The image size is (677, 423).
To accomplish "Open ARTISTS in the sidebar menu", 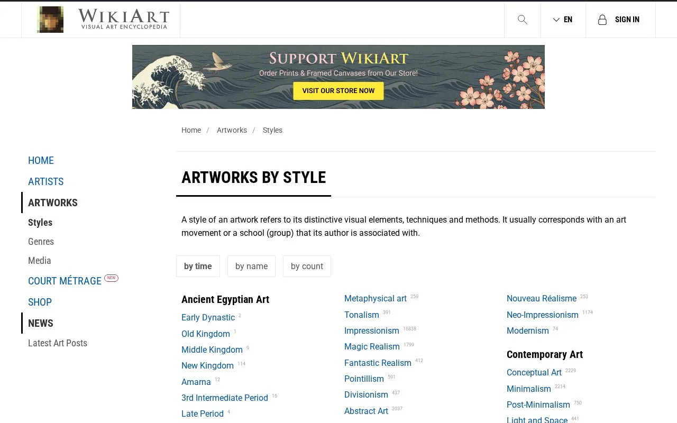I will (x=45, y=181).
